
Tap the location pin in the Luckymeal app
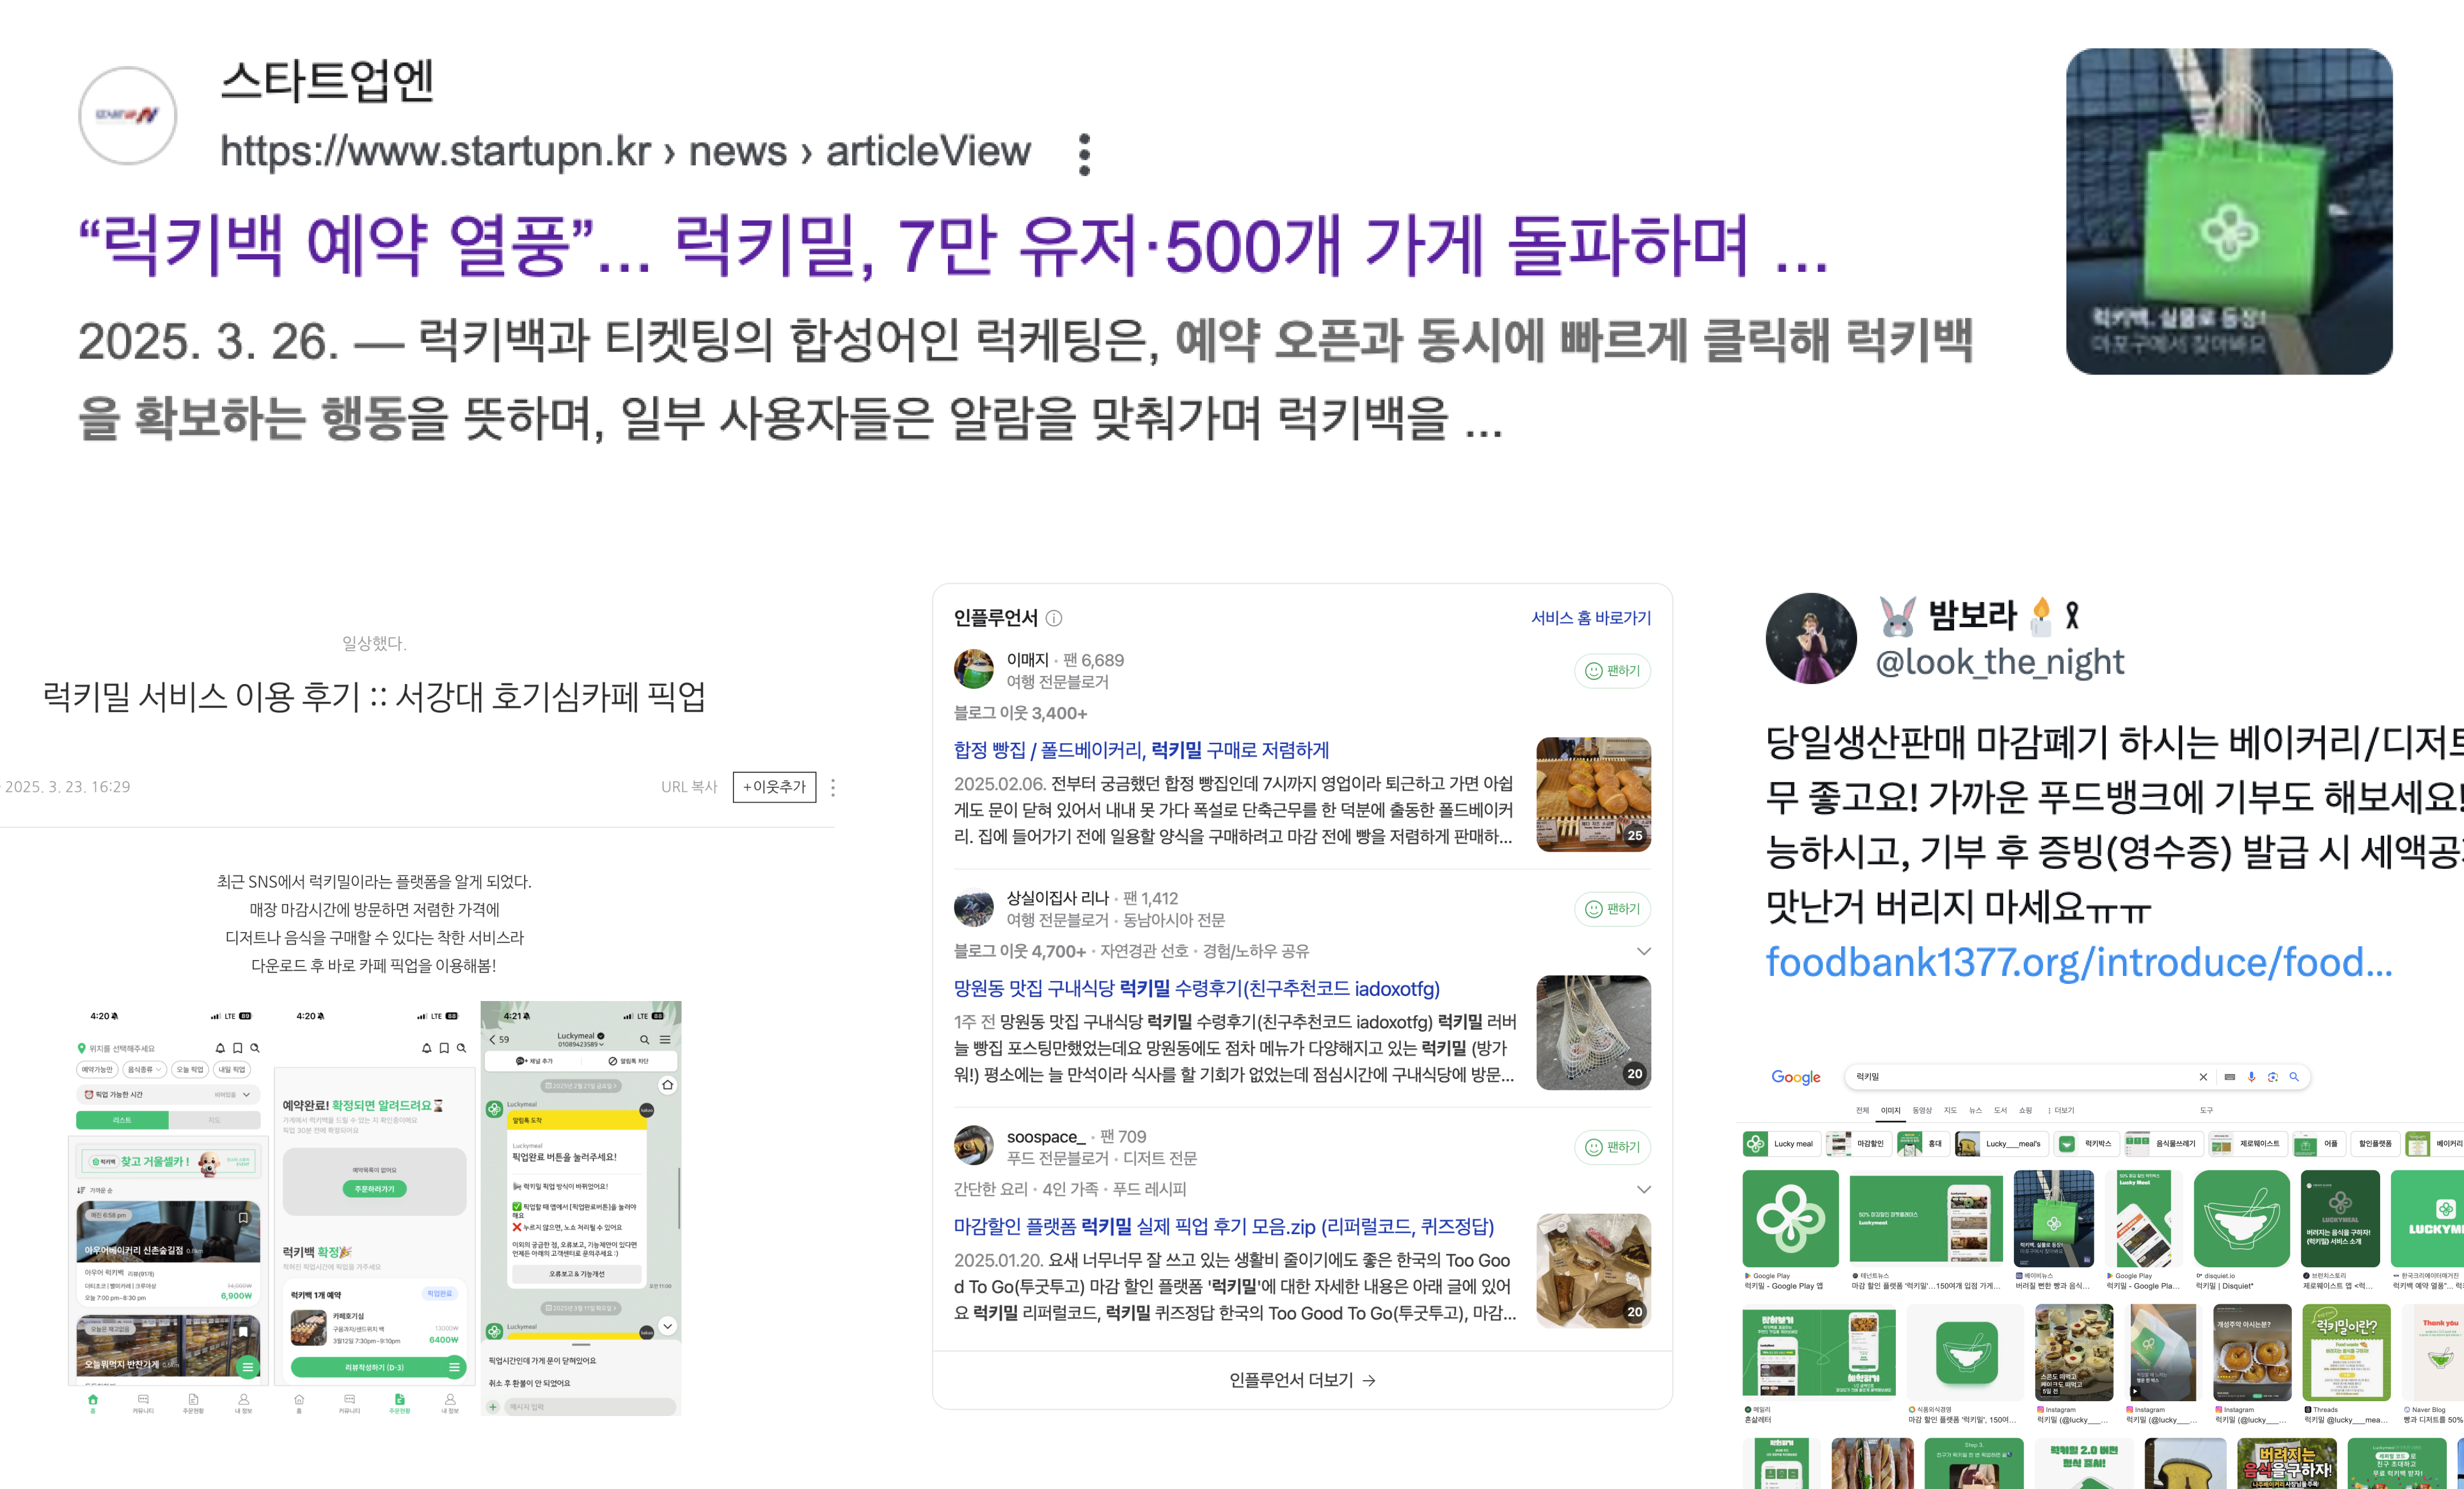point(82,1048)
